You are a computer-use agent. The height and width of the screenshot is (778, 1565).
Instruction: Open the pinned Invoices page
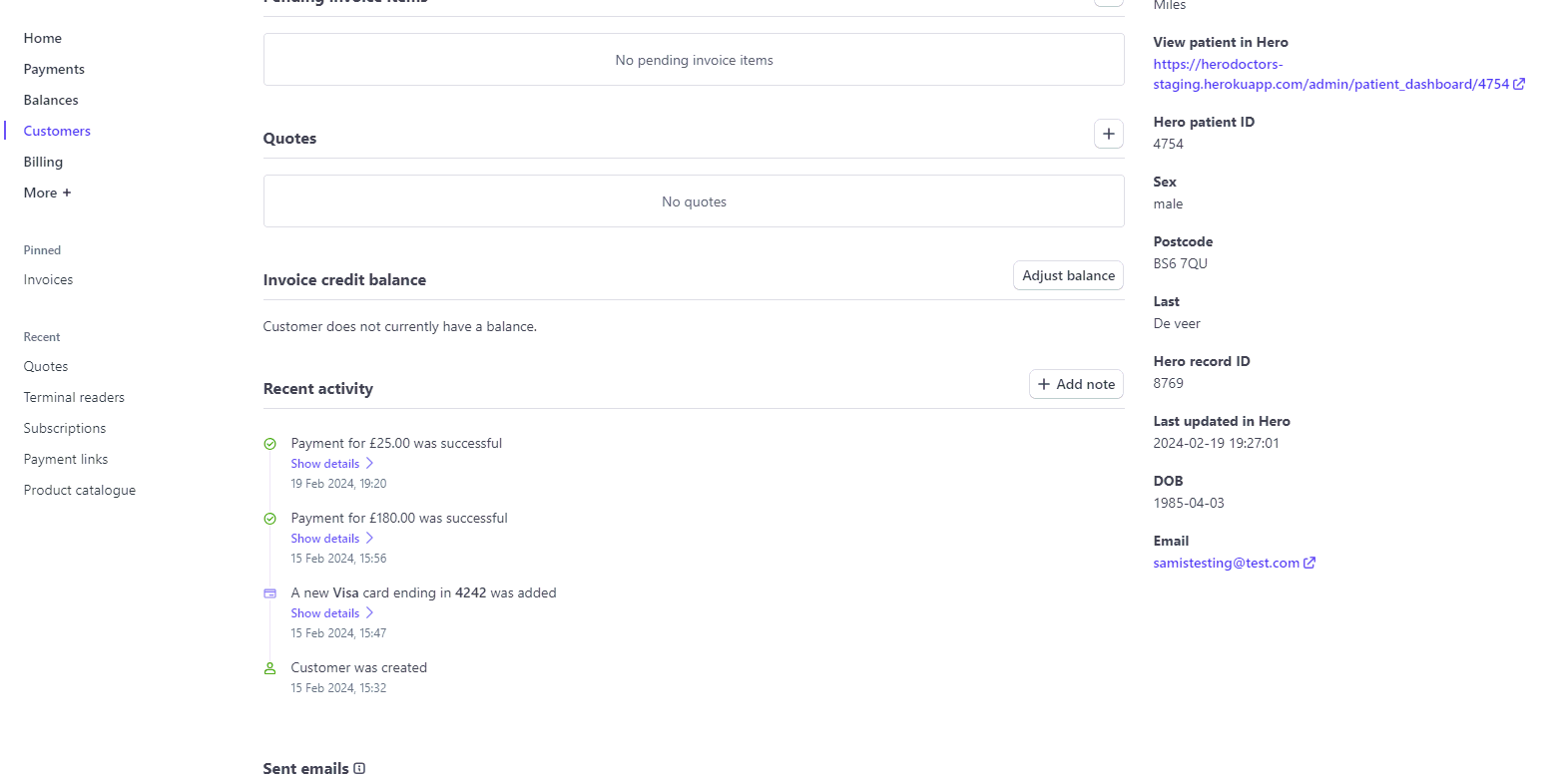48,279
